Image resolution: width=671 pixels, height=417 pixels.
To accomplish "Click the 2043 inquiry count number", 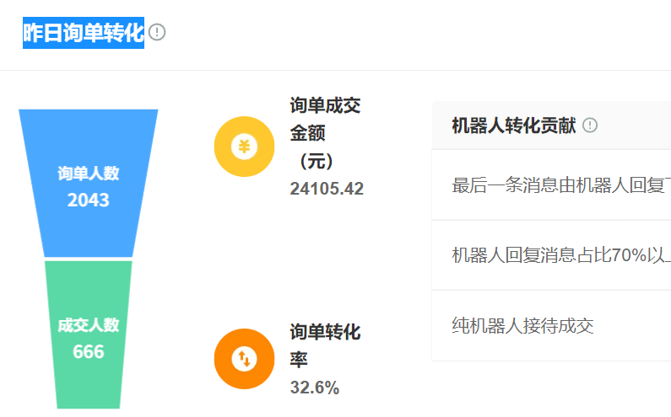I will pyautogui.click(x=89, y=200).
